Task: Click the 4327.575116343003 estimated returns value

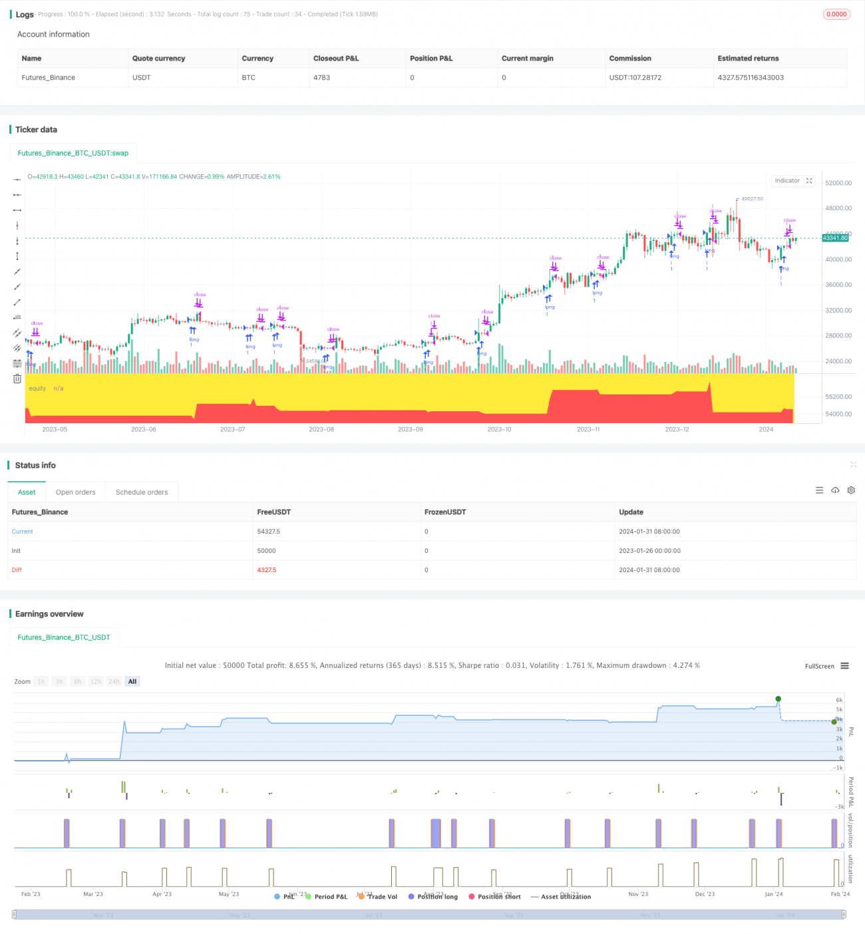Action: [751, 78]
